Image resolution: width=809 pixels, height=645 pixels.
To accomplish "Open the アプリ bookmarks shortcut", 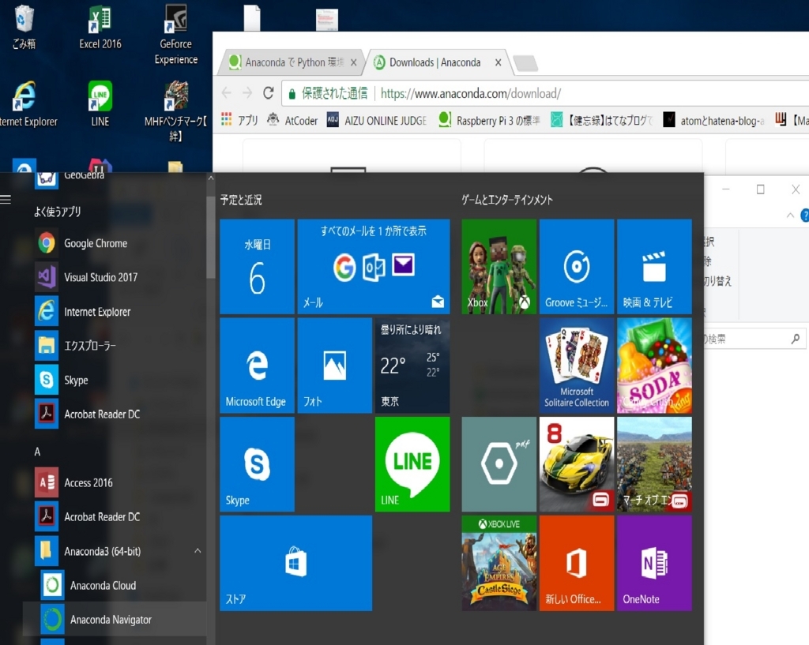I will coord(240,120).
